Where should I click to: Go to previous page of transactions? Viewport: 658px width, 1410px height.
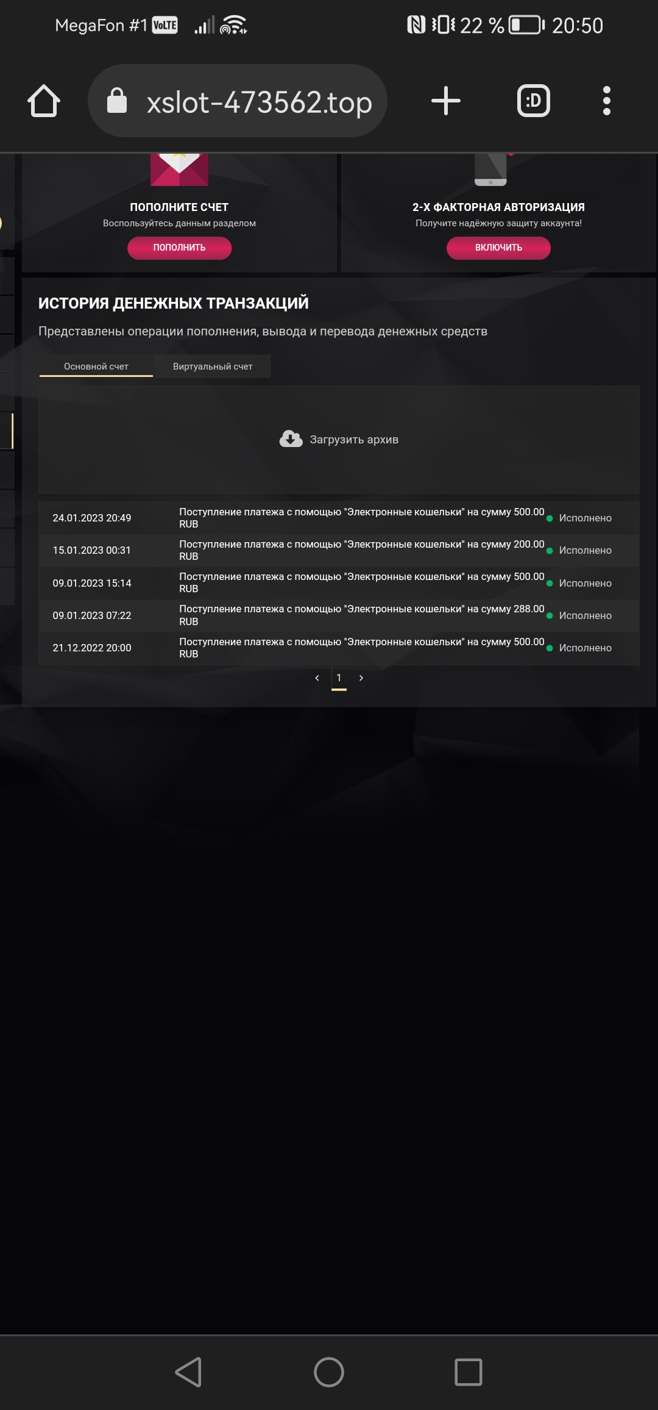click(x=317, y=678)
